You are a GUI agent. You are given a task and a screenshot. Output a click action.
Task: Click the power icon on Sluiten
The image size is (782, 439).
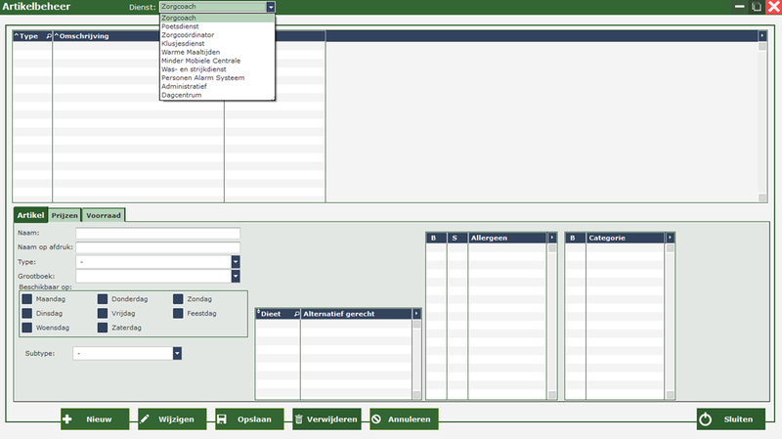(704, 419)
